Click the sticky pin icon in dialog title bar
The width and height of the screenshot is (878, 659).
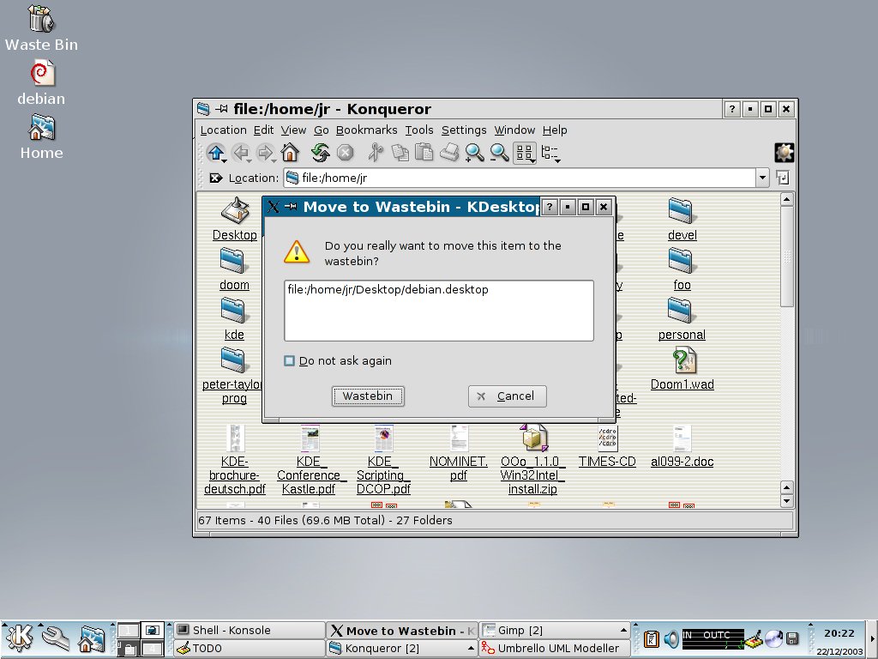tap(290, 207)
